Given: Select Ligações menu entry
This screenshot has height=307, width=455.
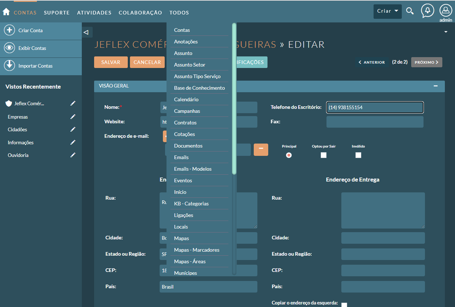Looking at the screenshot, I should click(x=199, y=215).
